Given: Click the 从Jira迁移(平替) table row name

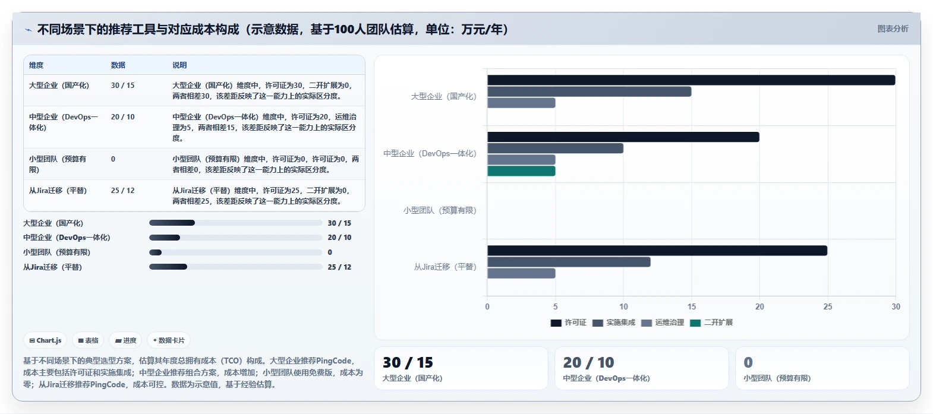Looking at the screenshot, I should point(58,191).
